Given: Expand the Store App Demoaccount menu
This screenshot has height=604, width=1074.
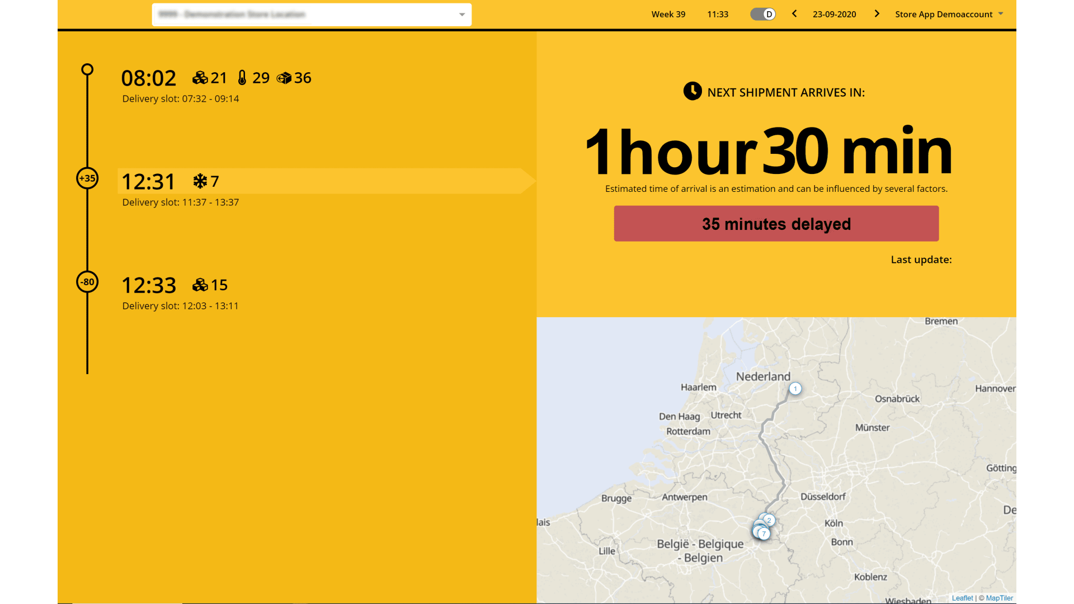Looking at the screenshot, I should click(949, 14).
